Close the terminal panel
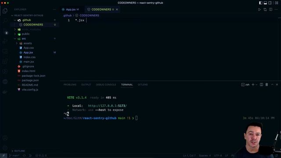The width and height of the screenshot is (281, 158). (x=277, y=85)
